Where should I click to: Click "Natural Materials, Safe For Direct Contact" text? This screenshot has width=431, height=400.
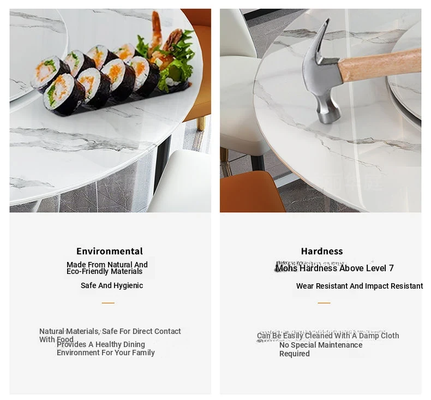[x=110, y=331]
